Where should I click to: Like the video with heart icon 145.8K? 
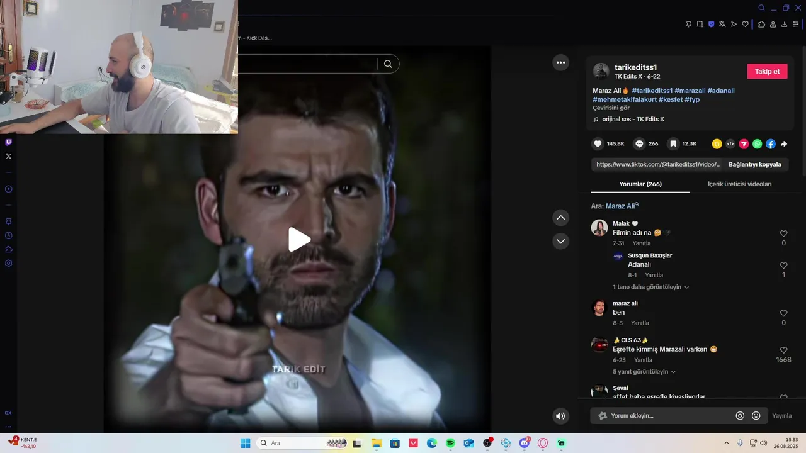point(598,143)
